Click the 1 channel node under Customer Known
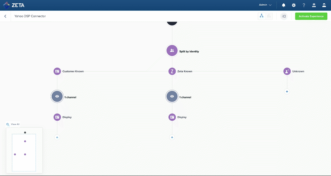Screen dimensions: 331x176 [57, 96]
